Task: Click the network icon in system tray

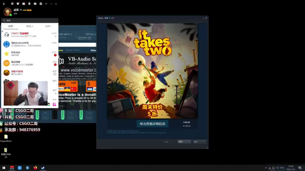Action: coord(273,168)
